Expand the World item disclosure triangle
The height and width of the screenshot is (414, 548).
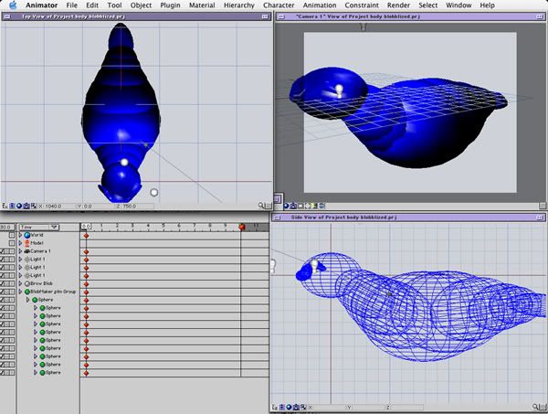click(x=17, y=235)
